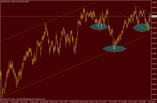The width and height of the screenshot is (157, 103).
Task: Click the 19 Mar 2008 date label
Action: click(4, 102)
